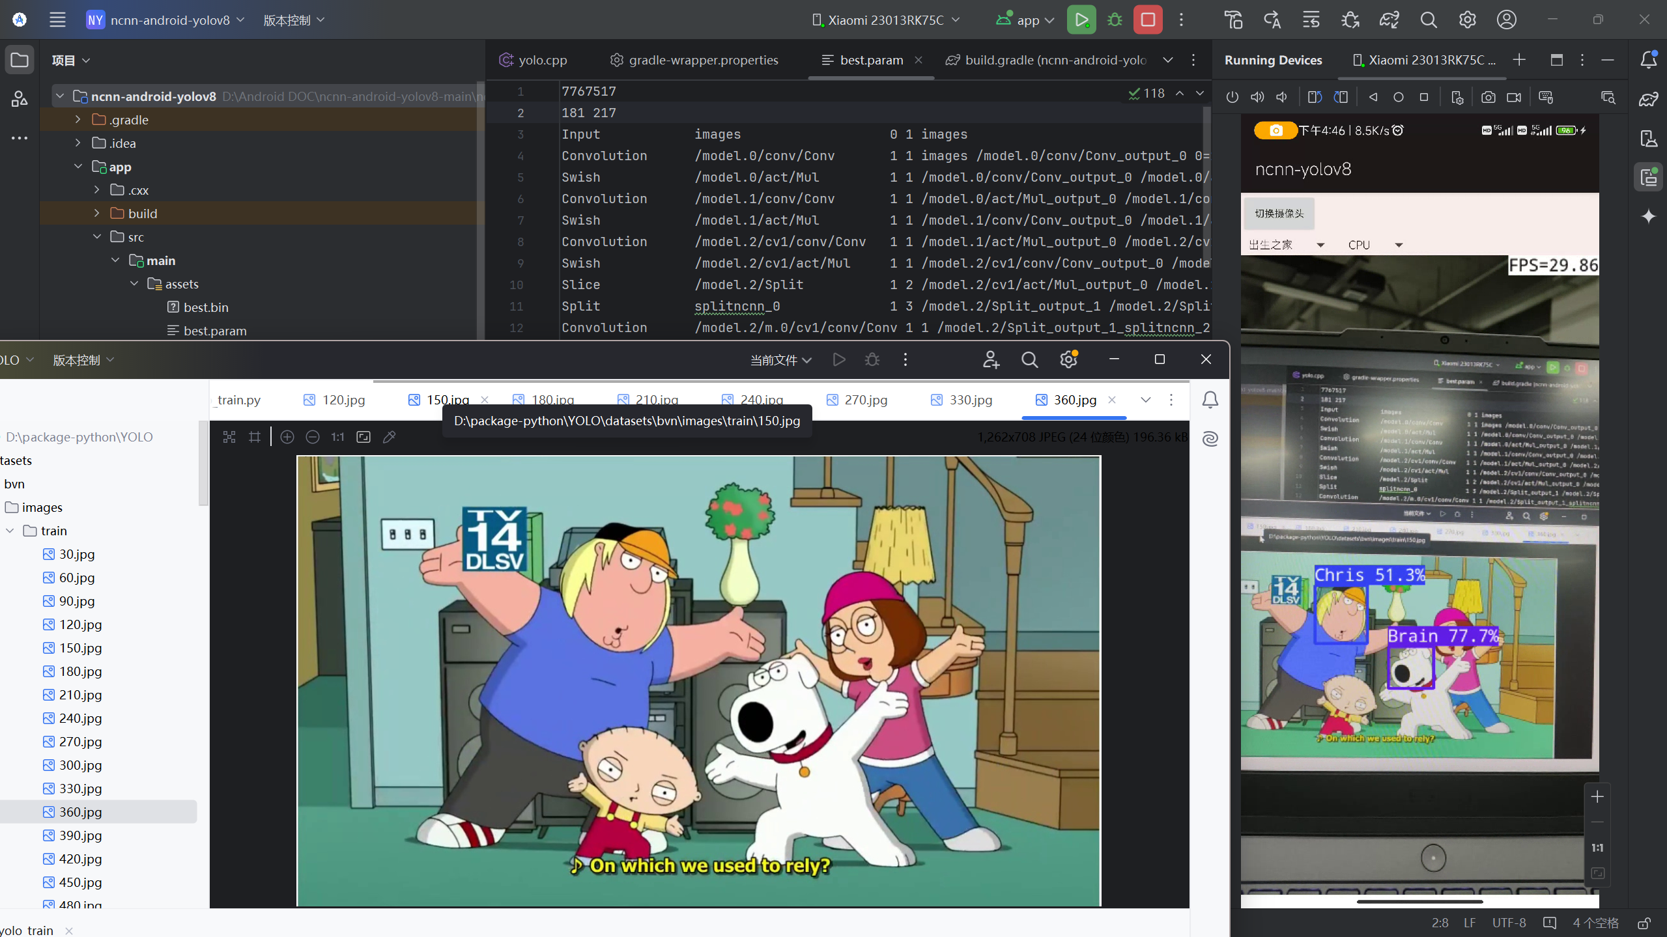Click the Debug app bug icon
Screen dimensions: 1667x937
click(x=1115, y=20)
